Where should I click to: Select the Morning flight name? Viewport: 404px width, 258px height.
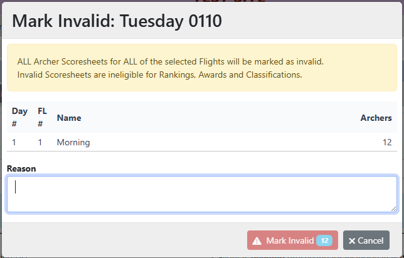(73, 142)
